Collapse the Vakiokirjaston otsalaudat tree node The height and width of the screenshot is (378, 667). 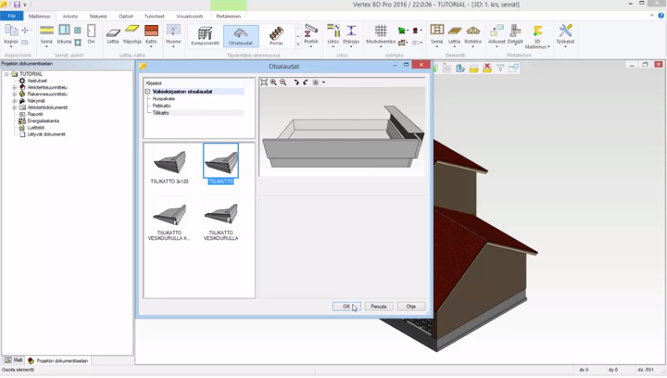click(x=148, y=91)
